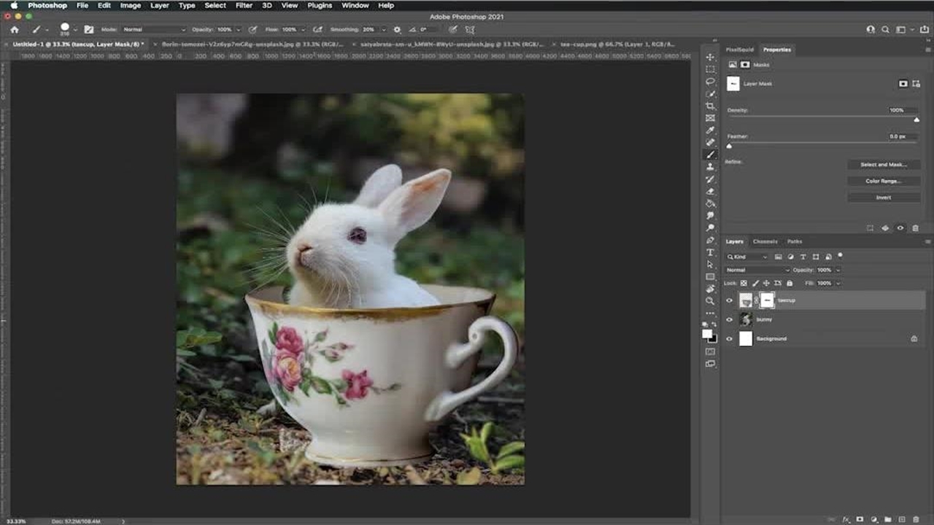This screenshot has height=525, width=934.
Task: Open the layer blend mode dropdown
Action: tap(756, 270)
